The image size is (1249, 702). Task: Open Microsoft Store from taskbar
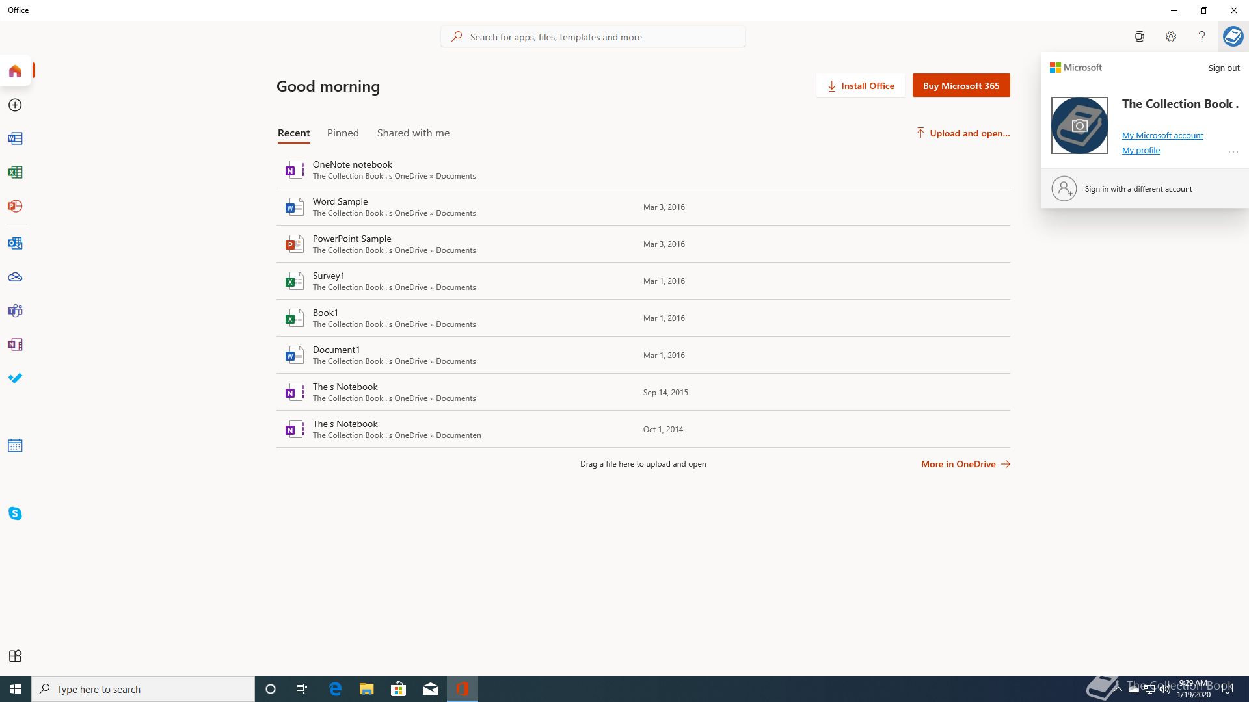pos(399,689)
